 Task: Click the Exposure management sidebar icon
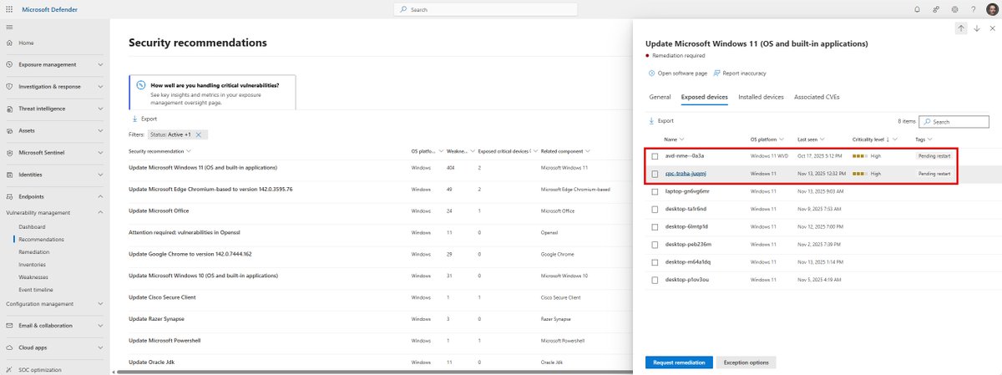pos(10,64)
